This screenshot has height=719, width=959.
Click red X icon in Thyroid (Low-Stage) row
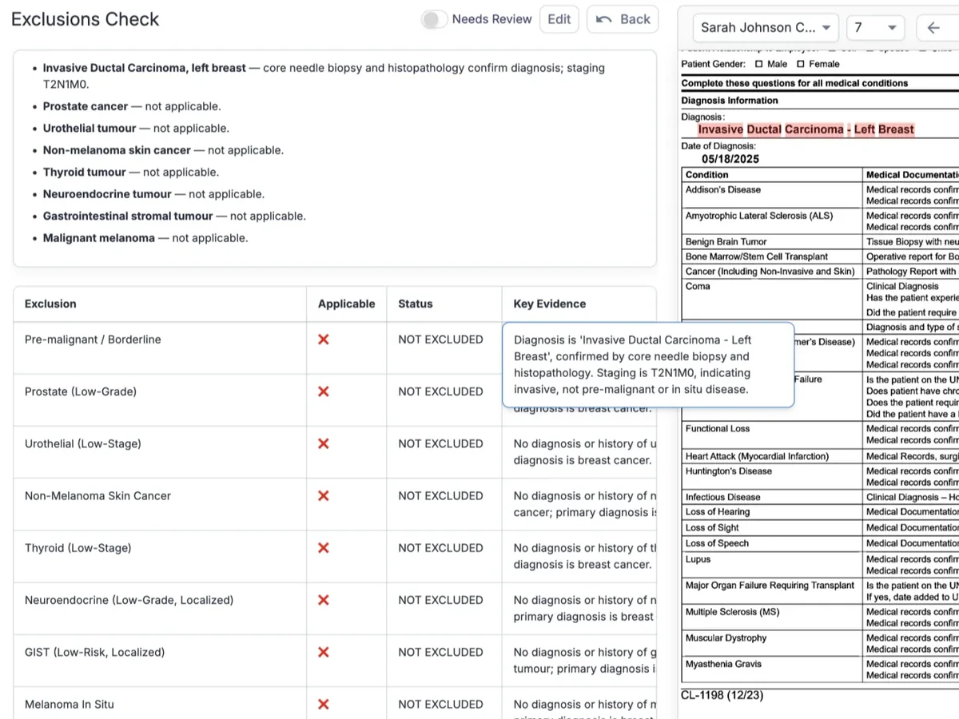pos(324,548)
